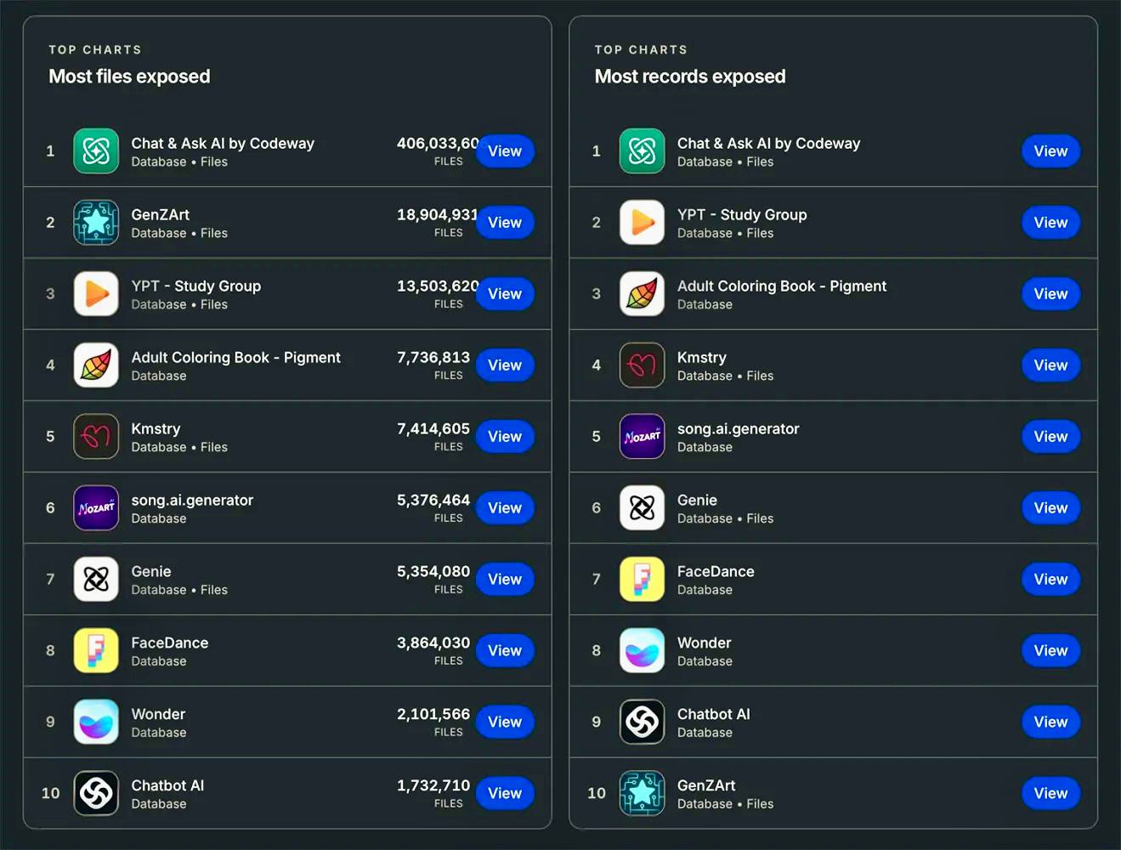Select the GenZArt star icon

click(96, 222)
